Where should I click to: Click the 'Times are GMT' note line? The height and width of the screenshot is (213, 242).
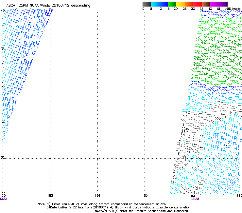102,204
